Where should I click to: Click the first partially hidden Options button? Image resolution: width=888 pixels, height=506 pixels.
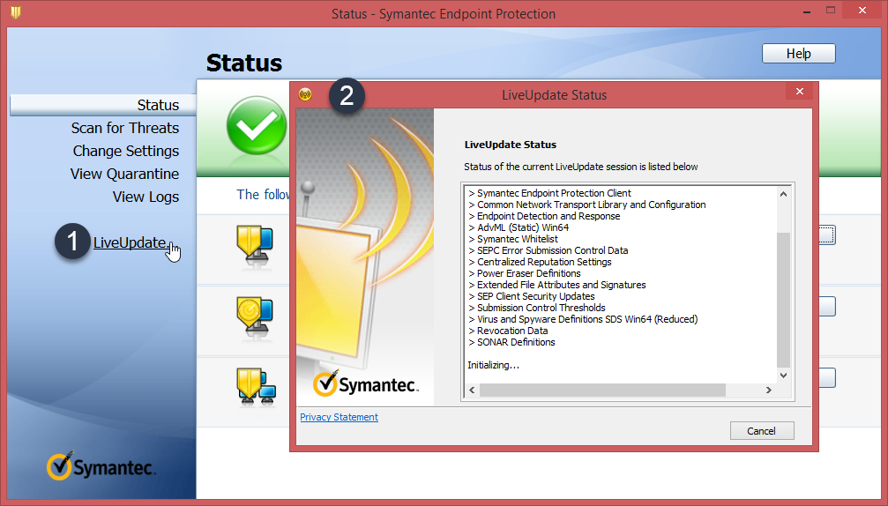tap(827, 234)
